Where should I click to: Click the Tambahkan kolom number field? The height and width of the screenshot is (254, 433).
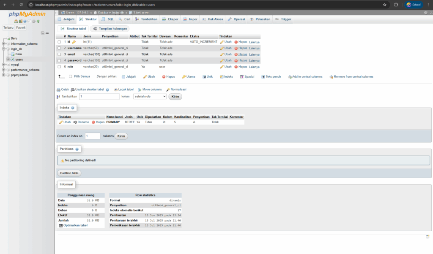click(x=99, y=97)
